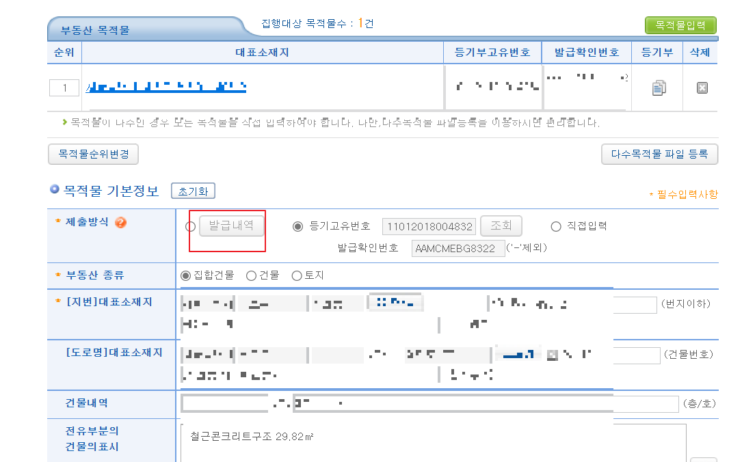
Task: Choose 토지 property type
Action: pyautogui.click(x=297, y=275)
